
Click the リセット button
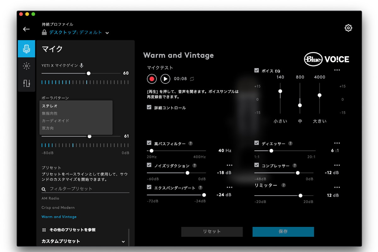pos(212,232)
